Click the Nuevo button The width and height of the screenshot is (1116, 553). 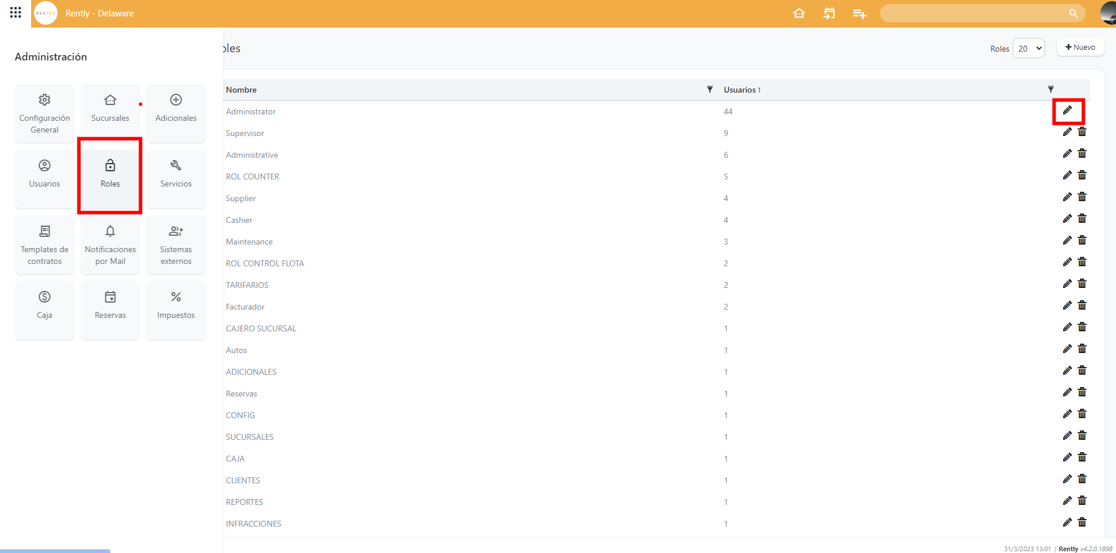[x=1080, y=48]
